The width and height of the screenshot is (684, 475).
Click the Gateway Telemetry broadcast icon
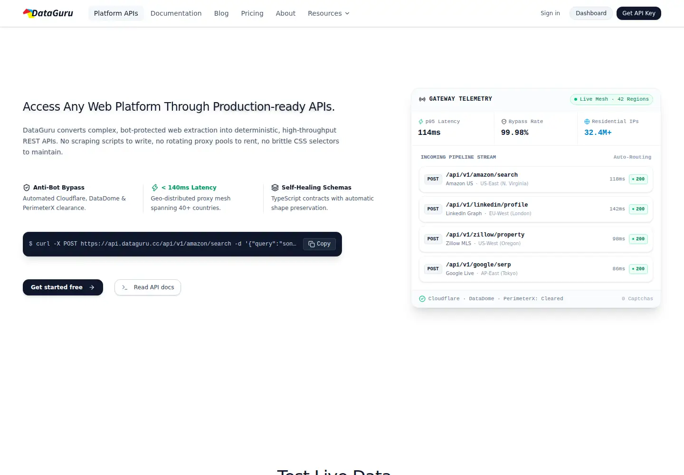coord(422,99)
